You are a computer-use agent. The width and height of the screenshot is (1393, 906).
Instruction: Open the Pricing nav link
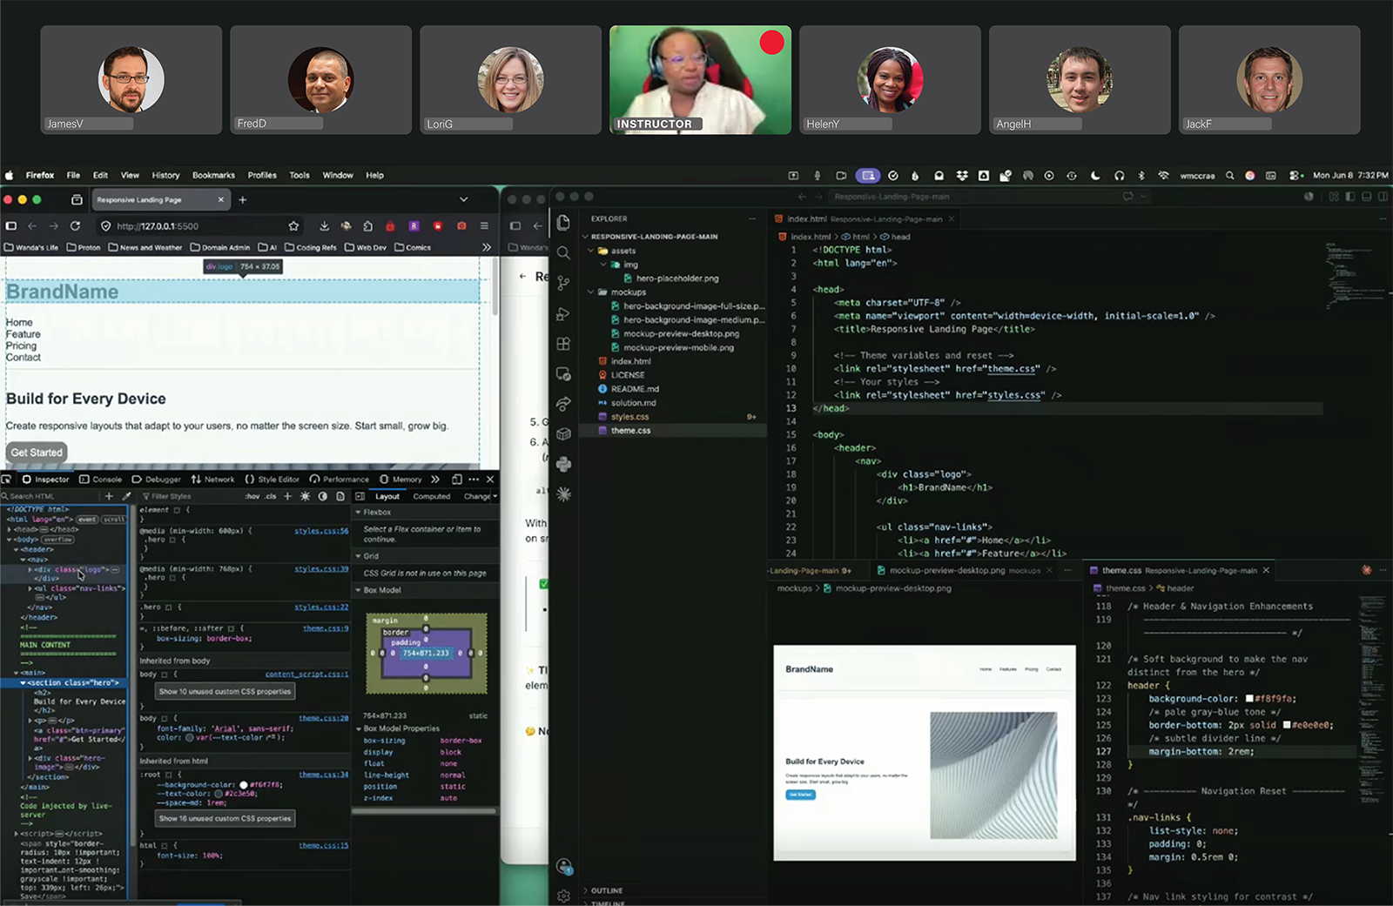[x=21, y=346]
